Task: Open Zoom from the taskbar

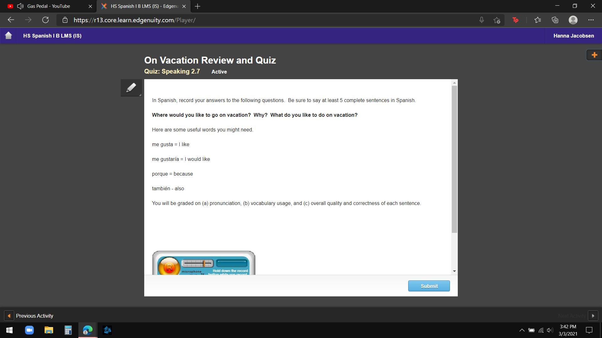Action: tap(29, 330)
